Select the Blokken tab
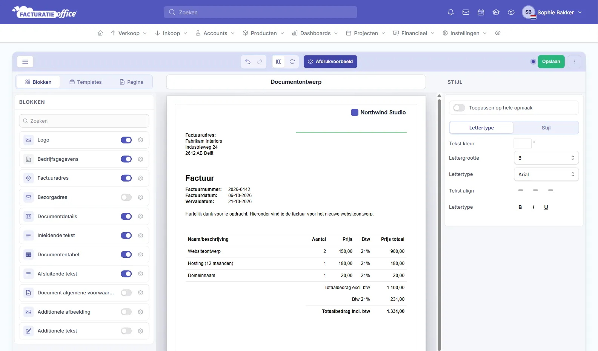Viewport: 598px width, 351px height. [x=38, y=82]
